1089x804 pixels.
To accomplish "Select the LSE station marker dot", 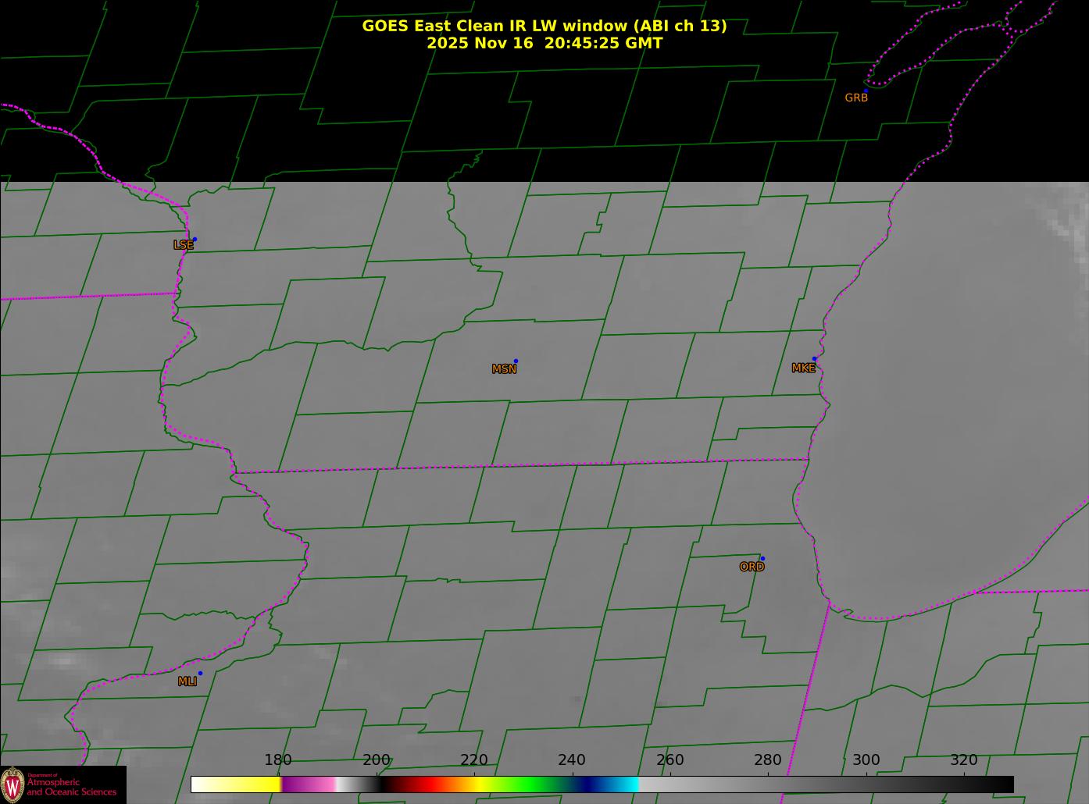I will click(195, 240).
